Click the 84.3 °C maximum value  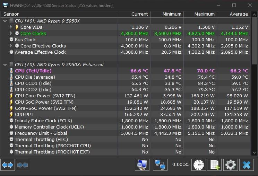coord(206,83)
